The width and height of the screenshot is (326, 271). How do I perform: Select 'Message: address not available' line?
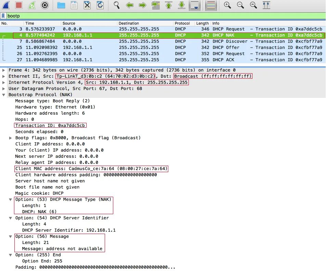[x=62, y=249]
